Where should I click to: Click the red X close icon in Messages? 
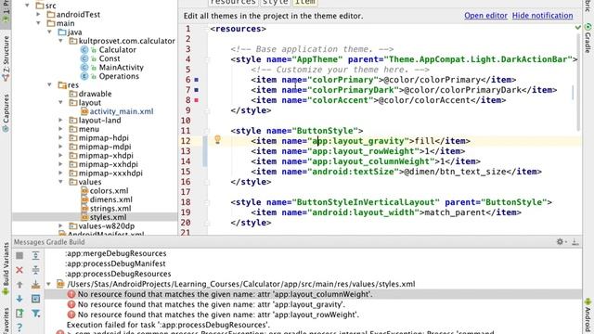(19, 270)
